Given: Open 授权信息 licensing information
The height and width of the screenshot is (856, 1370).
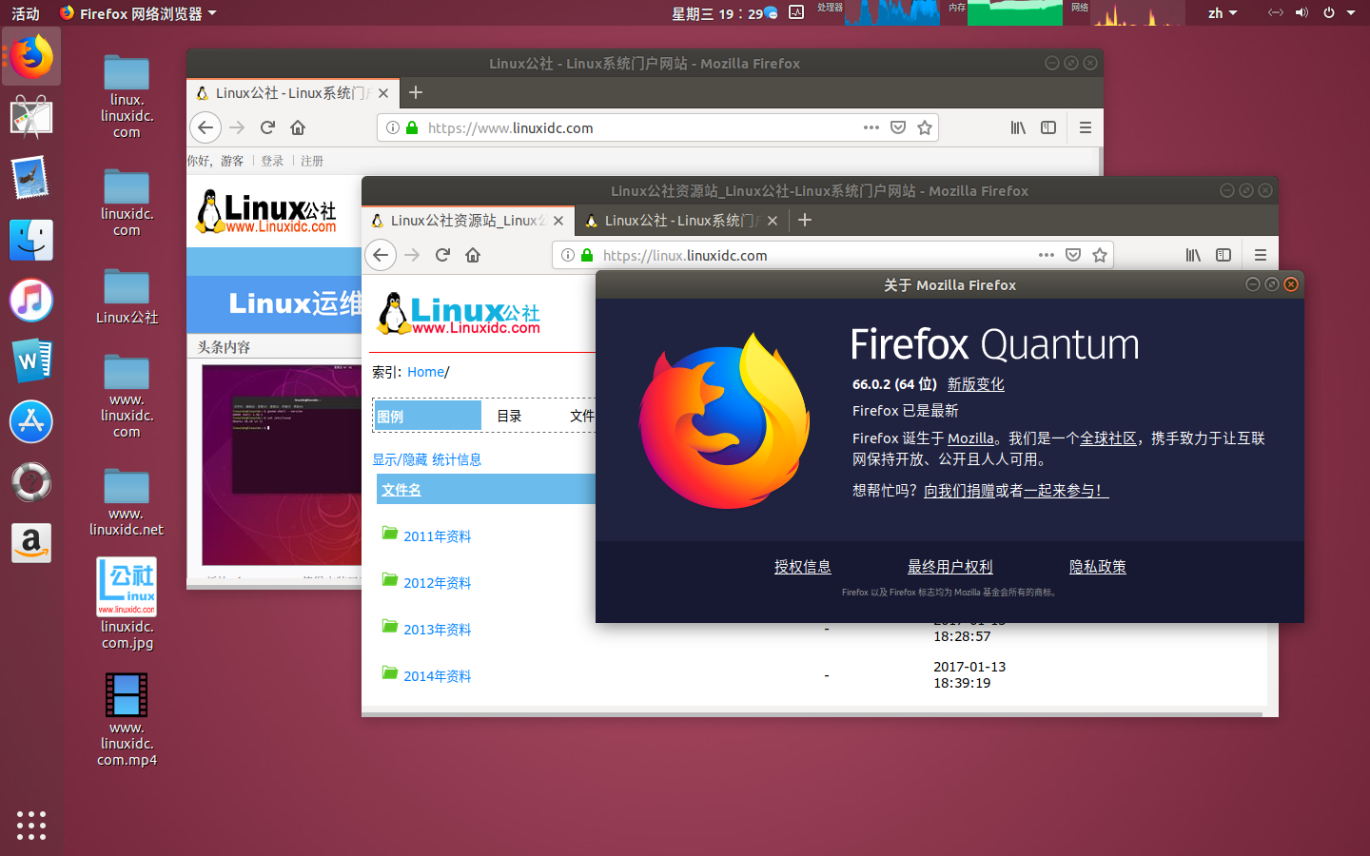Looking at the screenshot, I should click(x=803, y=567).
